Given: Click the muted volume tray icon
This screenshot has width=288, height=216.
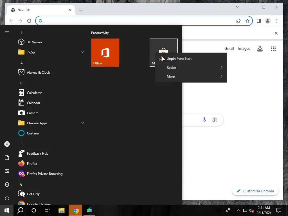Looking at the screenshot, I should [x=252, y=210].
